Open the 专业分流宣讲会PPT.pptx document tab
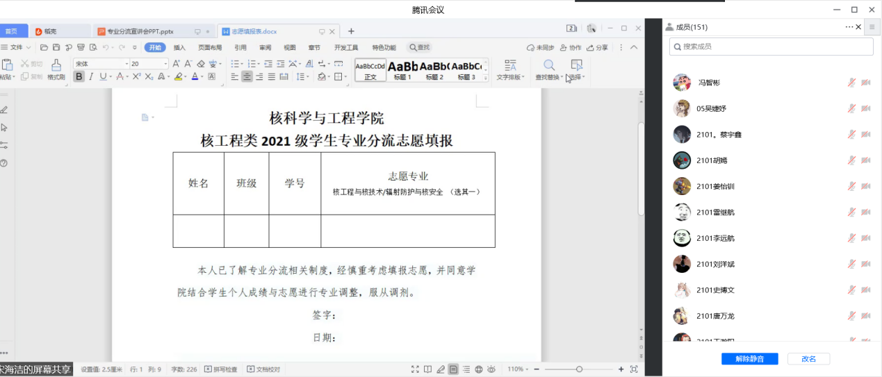Image resolution: width=882 pixels, height=377 pixels. [x=140, y=31]
